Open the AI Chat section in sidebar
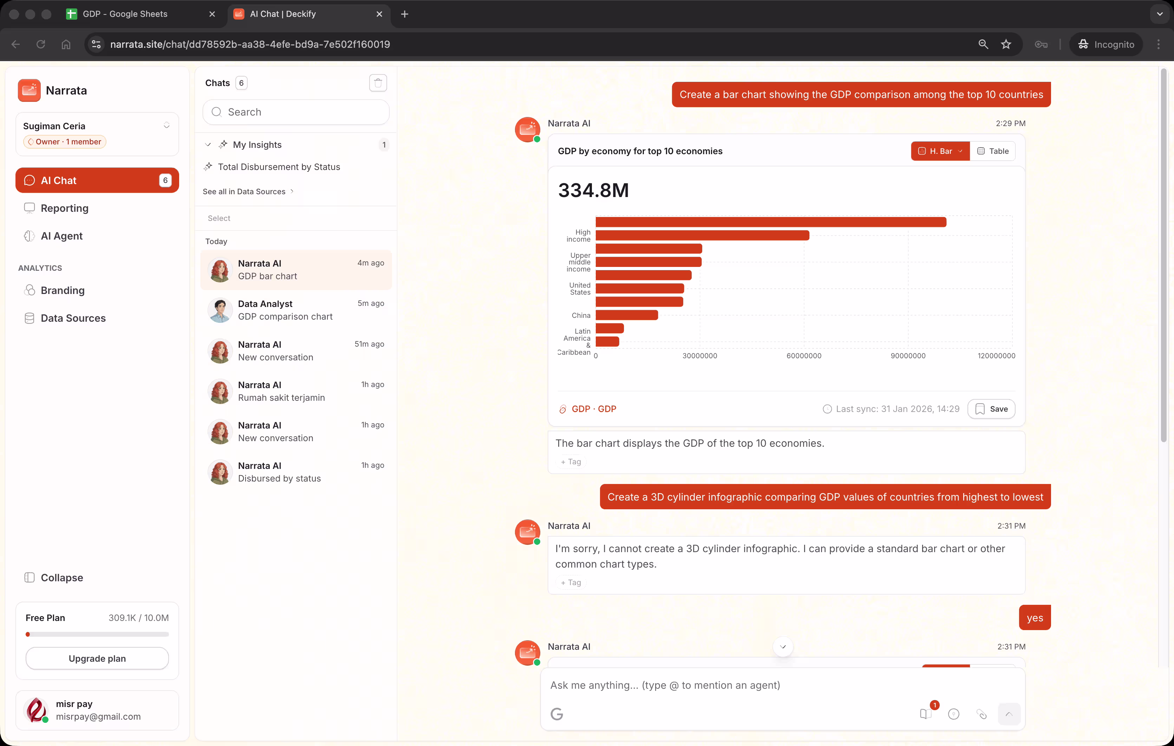This screenshot has height=746, width=1174. 97,180
